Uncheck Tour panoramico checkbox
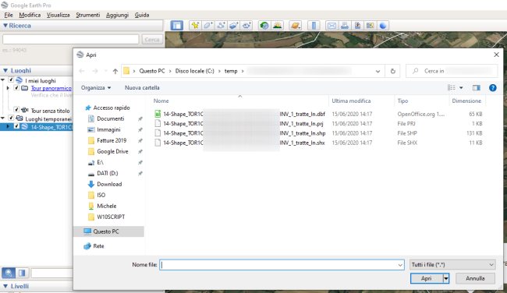The image size is (507, 293). pyautogui.click(x=16, y=87)
